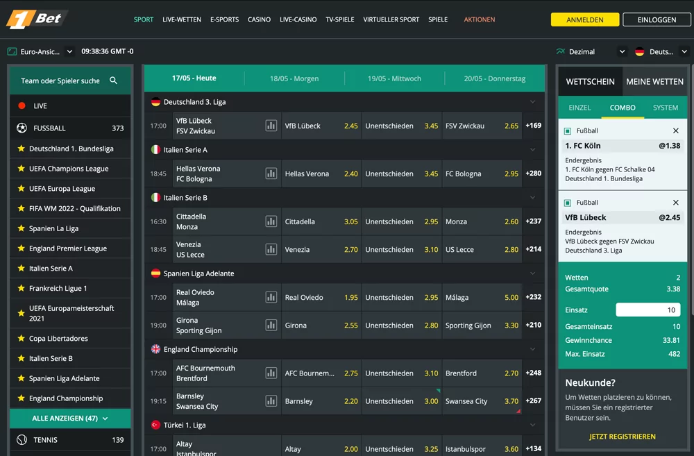The width and height of the screenshot is (694, 456).
Task: Select FC Bologna odds 2.95
Action: [x=482, y=174]
